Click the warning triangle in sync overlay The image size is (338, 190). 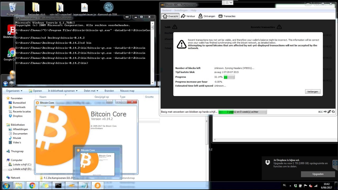(182, 44)
